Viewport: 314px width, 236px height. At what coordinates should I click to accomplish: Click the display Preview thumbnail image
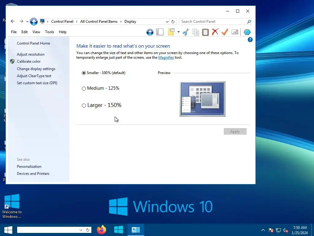(x=202, y=99)
